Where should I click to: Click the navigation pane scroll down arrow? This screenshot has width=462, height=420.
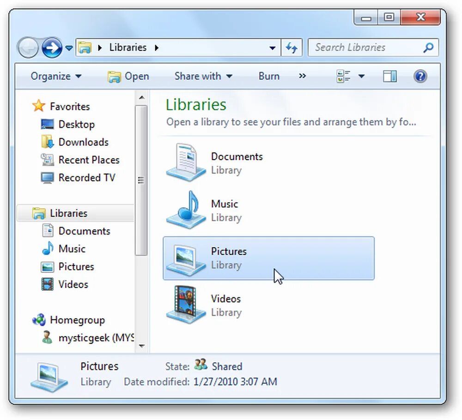pyautogui.click(x=142, y=346)
